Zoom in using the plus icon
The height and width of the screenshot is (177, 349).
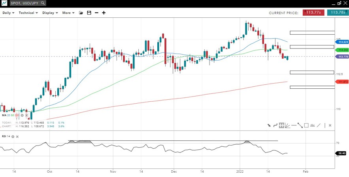pos(104,13)
